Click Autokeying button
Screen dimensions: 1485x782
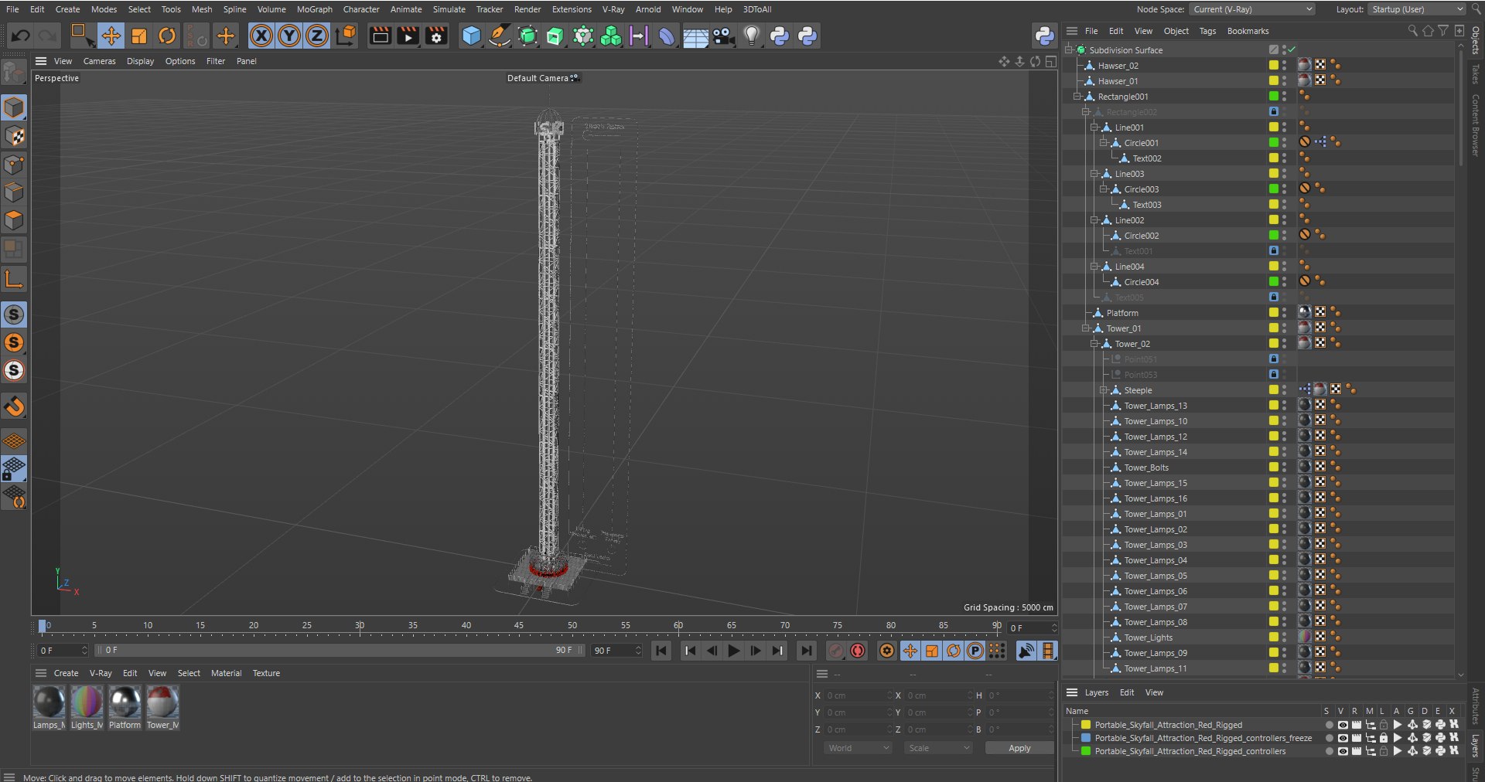coord(858,651)
